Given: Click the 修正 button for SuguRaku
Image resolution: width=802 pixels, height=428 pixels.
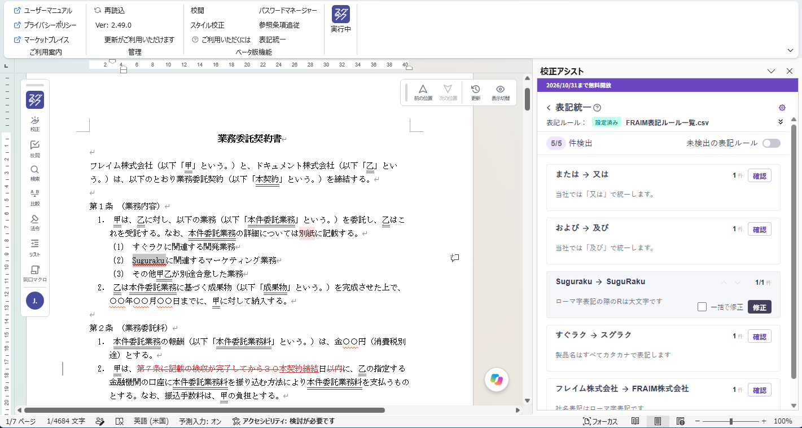Looking at the screenshot, I should click(759, 307).
